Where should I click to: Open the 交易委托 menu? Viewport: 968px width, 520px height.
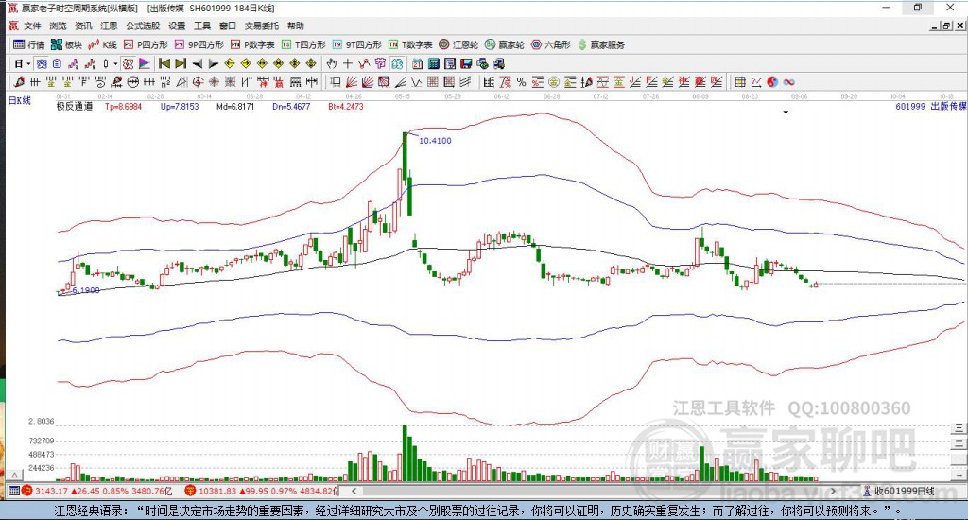click(261, 26)
